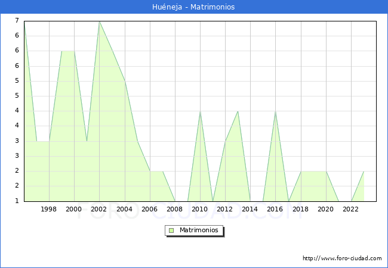The height and width of the screenshot is (268, 388).
Task: Click the y-axis label 1
Action: click(17, 201)
